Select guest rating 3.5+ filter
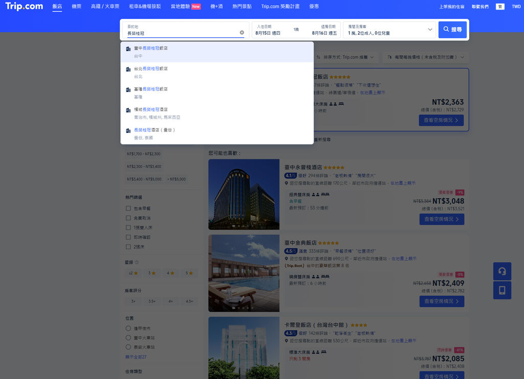Viewport: 524px width, 379px height. tap(151, 301)
